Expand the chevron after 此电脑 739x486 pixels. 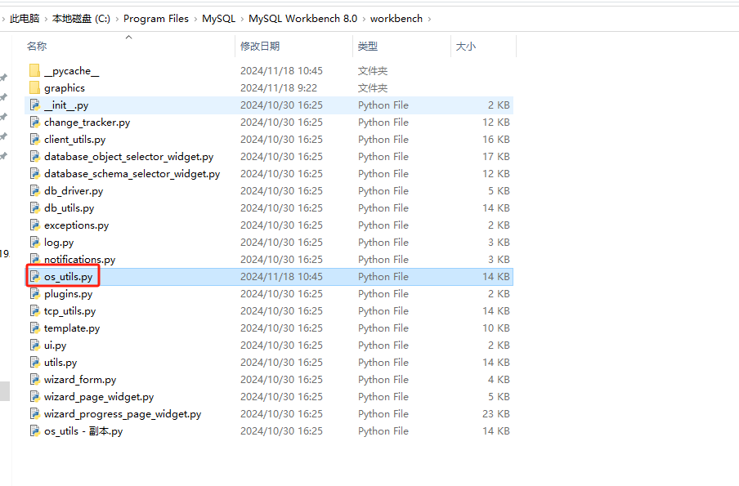46,19
